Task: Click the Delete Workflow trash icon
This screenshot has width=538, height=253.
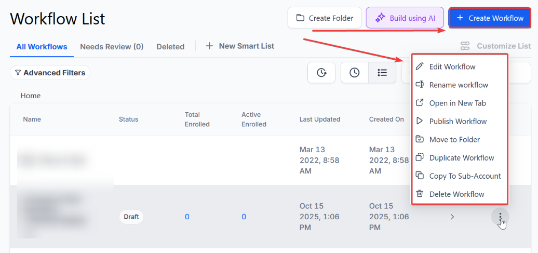Action: [420, 194]
